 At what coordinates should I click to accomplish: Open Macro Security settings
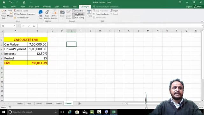coord(21,18)
